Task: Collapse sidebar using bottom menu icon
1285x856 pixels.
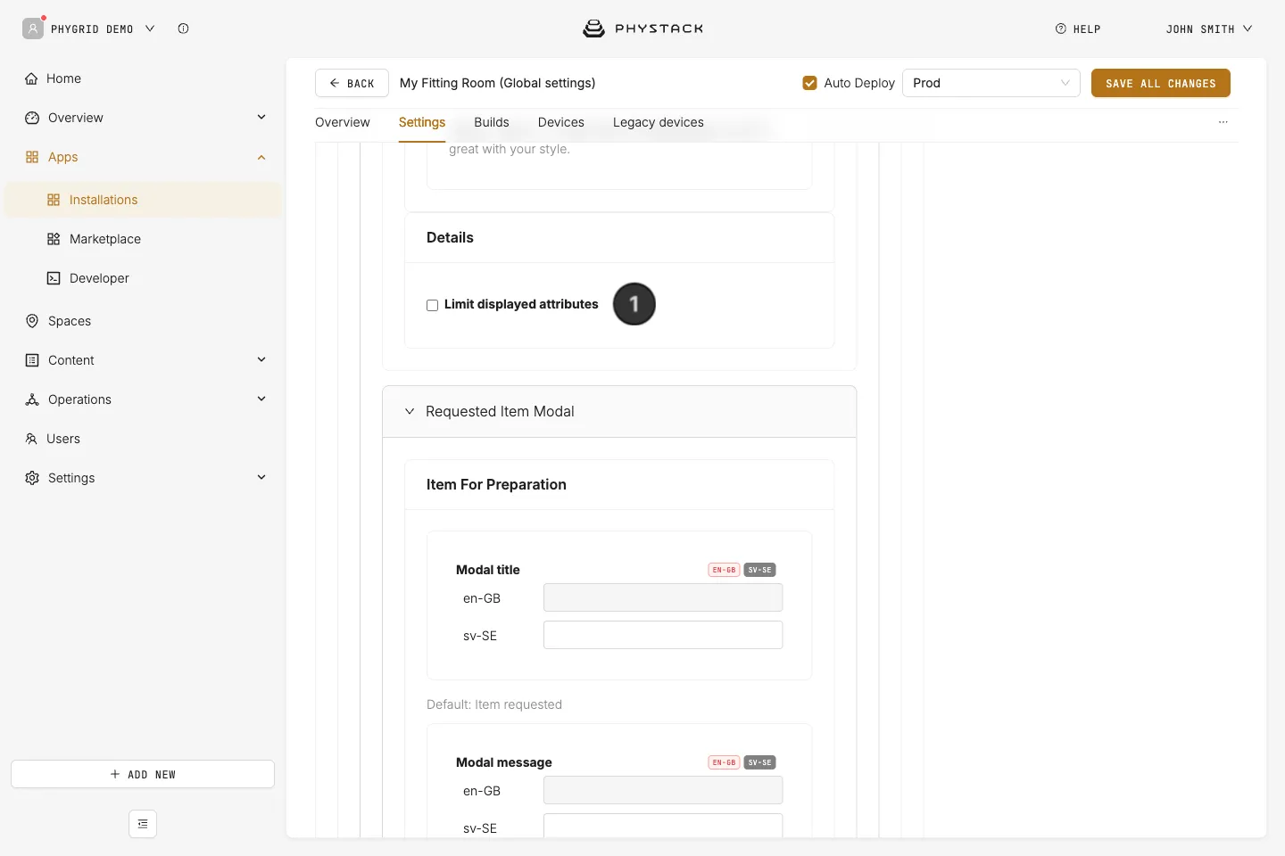Action: click(143, 824)
